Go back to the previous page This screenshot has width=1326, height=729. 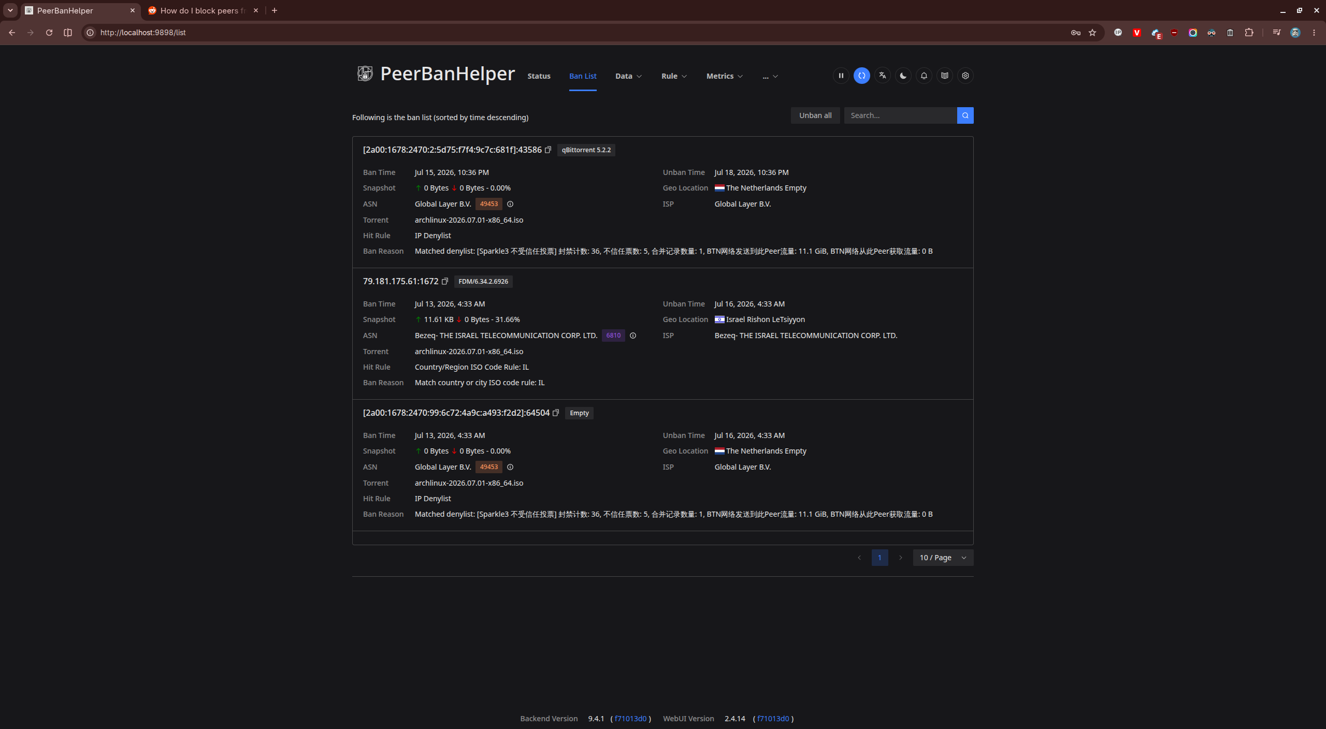click(x=12, y=33)
